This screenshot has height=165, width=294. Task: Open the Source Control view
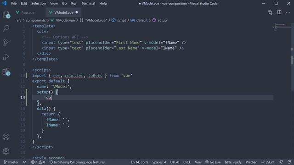click(6, 43)
